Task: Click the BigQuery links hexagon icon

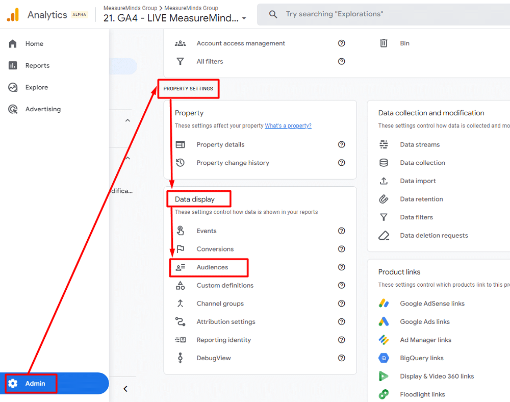Action: [384, 358]
